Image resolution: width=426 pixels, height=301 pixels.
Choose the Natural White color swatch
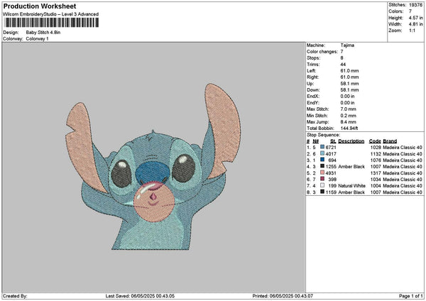point(323,185)
